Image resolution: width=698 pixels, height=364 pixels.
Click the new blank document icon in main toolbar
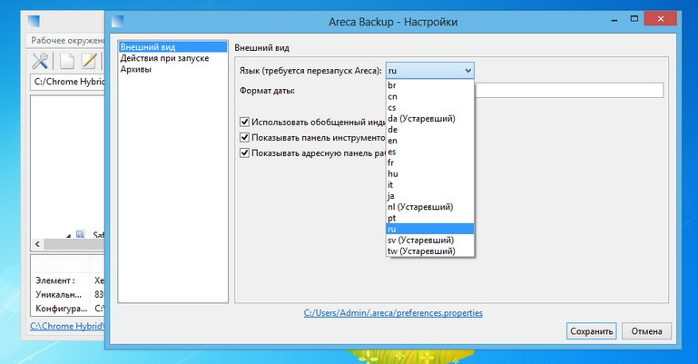pos(67,61)
